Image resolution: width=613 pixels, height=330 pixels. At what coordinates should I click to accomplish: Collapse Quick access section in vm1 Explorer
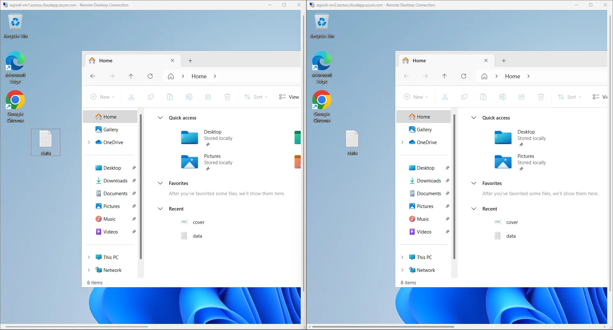(x=160, y=118)
